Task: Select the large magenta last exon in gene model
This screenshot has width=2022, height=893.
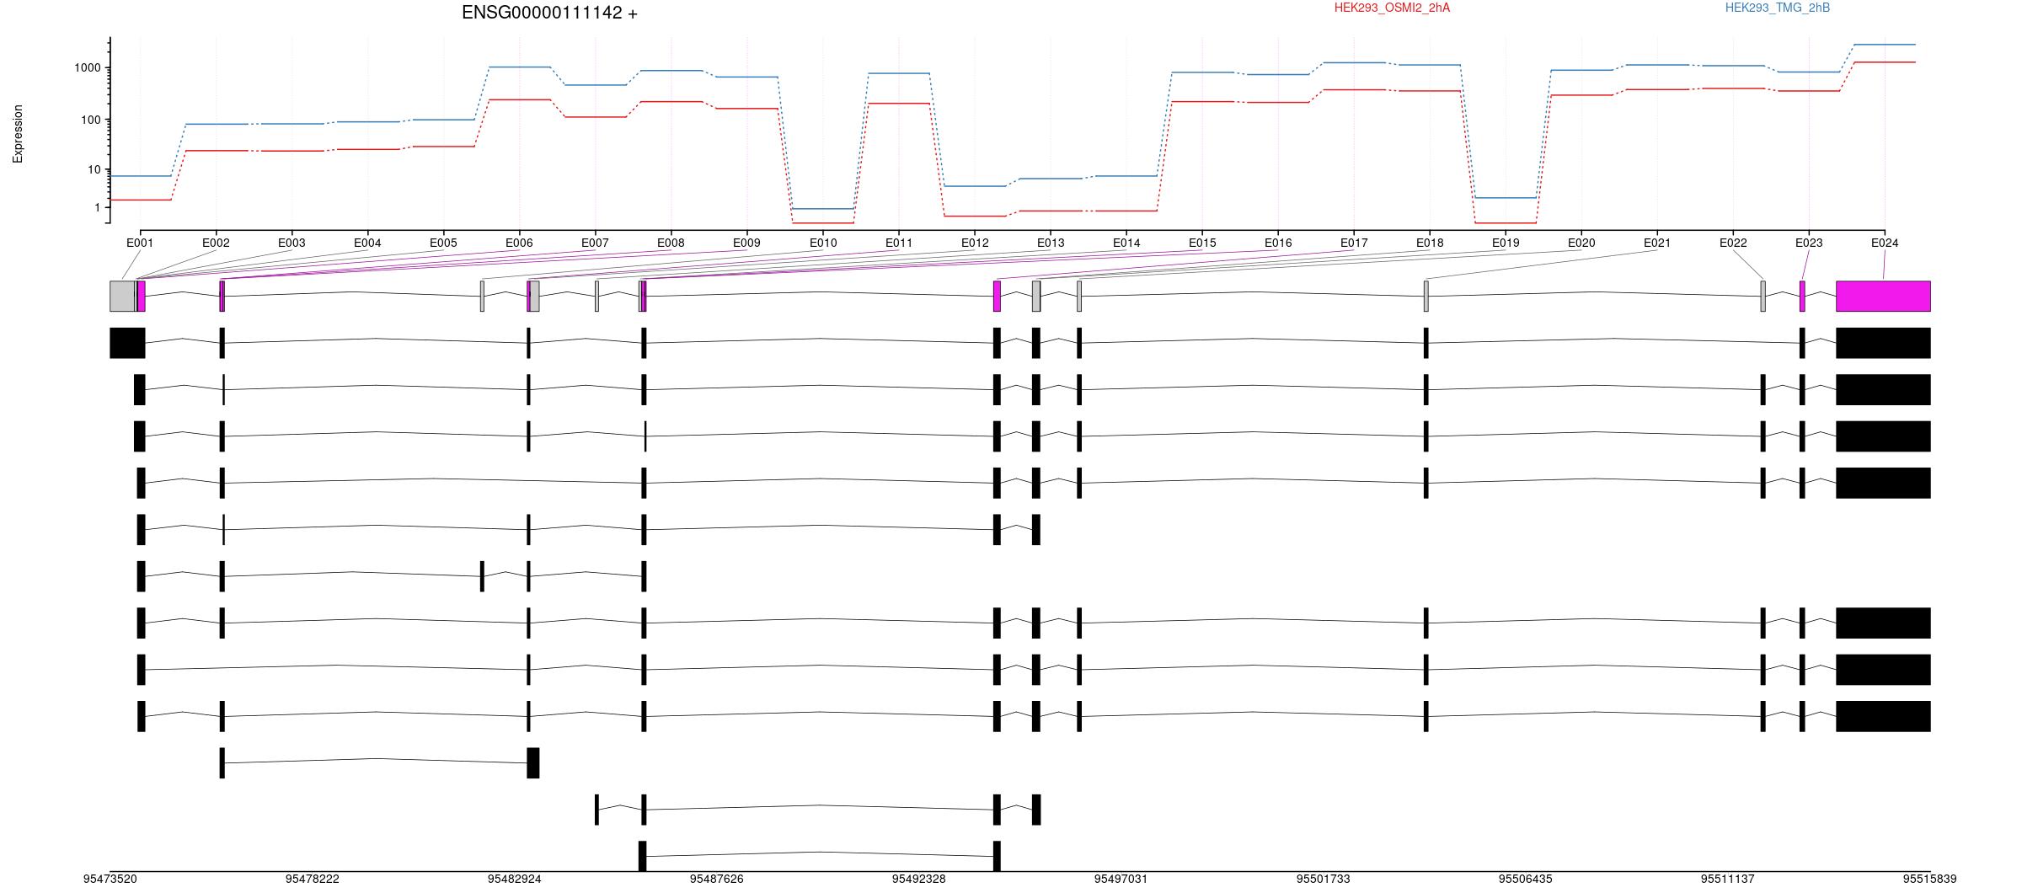Action: click(1883, 297)
